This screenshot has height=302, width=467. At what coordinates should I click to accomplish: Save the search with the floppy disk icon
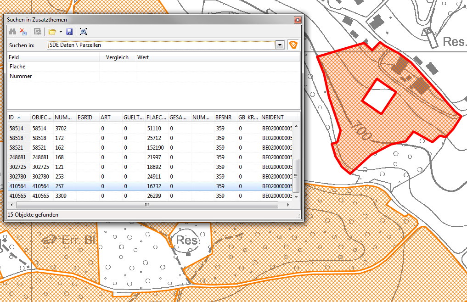[x=69, y=32]
